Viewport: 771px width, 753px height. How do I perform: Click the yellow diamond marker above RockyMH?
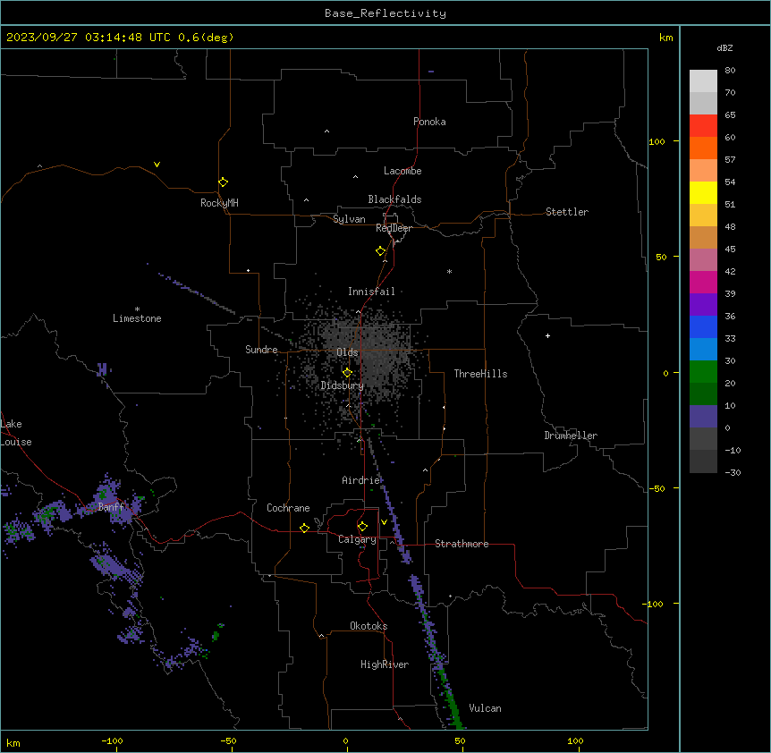223,182
